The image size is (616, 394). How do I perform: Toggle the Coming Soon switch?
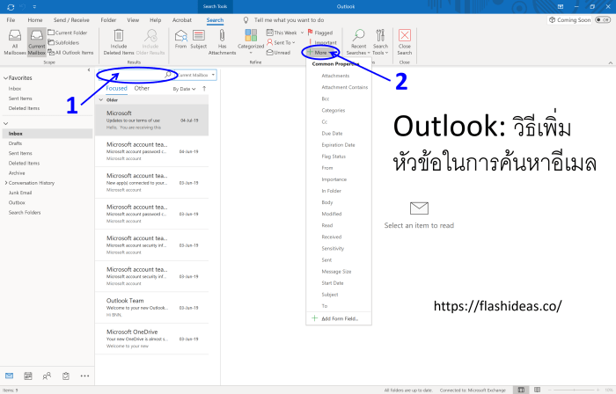(x=602, y=19)
